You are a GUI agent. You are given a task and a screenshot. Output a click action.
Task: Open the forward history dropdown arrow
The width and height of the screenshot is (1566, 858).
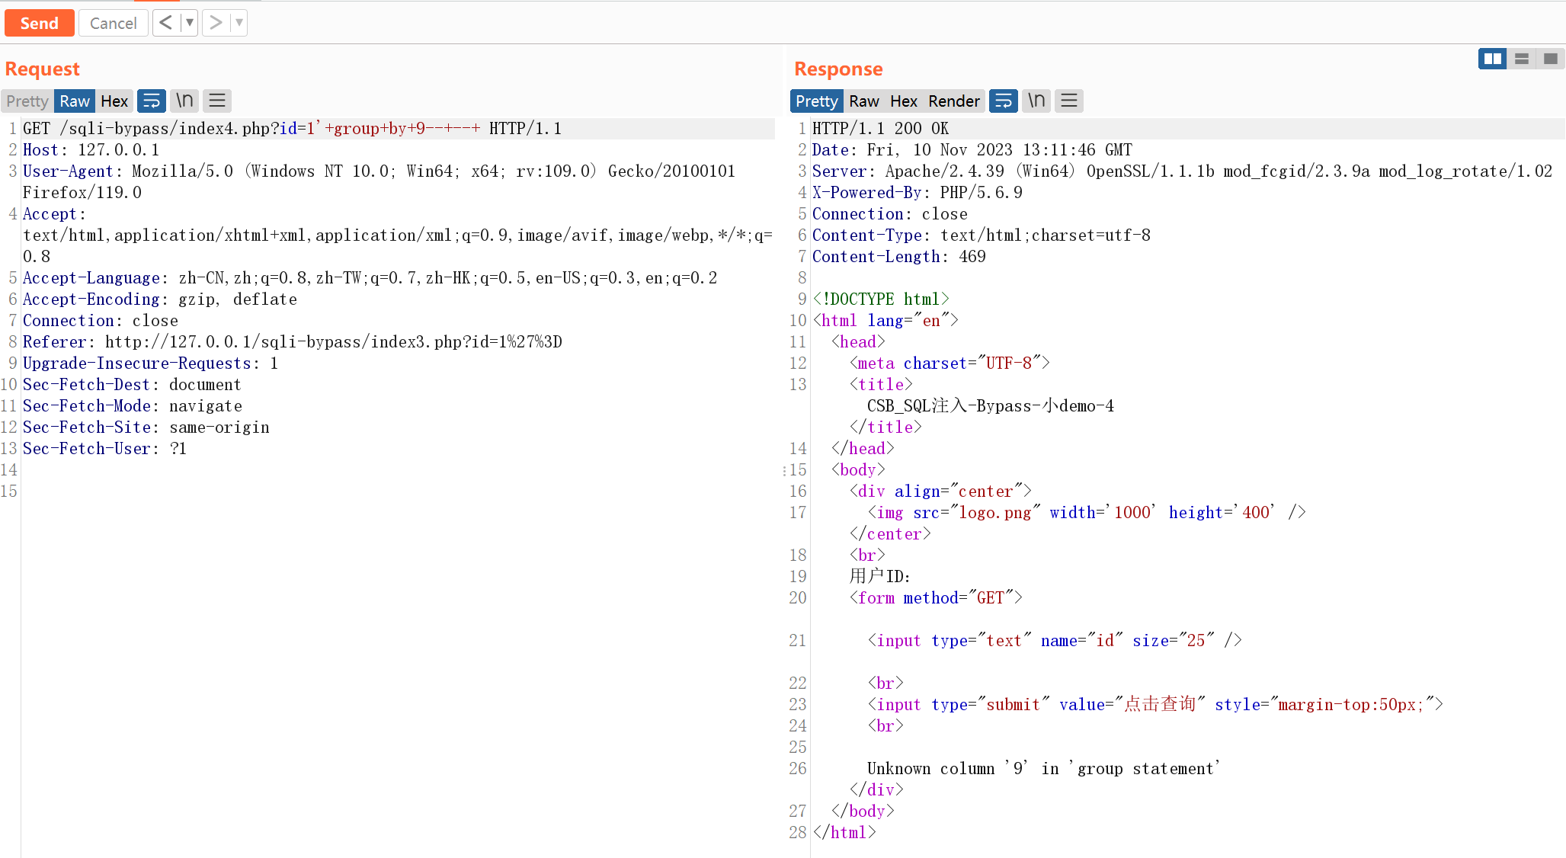pos(239,23)
